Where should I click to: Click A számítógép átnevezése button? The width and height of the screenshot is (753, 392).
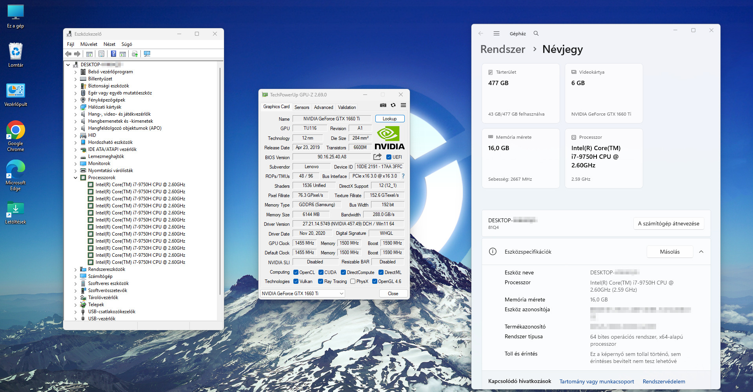click(669, 223)
